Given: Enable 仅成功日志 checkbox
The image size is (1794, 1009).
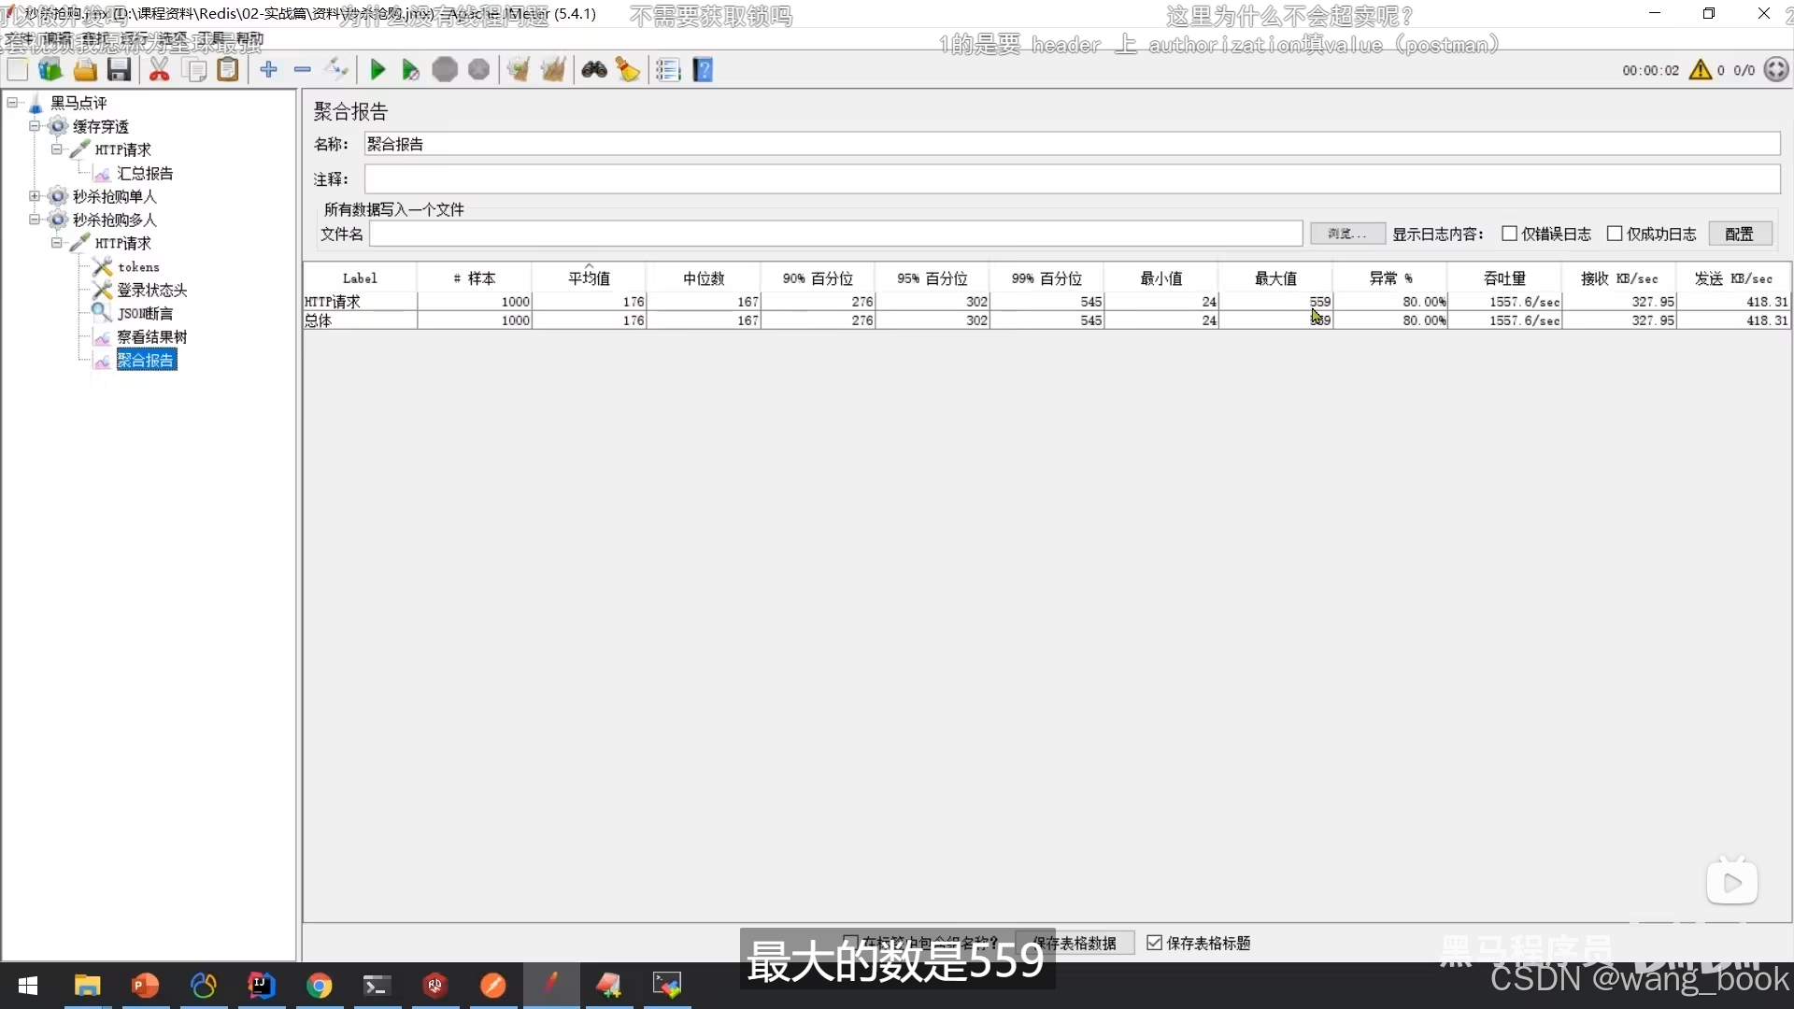Looking at the screenshot, I should click(x=1615, y=234).
